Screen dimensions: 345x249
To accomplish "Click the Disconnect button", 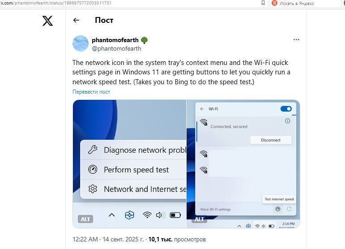I will [x=271, y=140].
